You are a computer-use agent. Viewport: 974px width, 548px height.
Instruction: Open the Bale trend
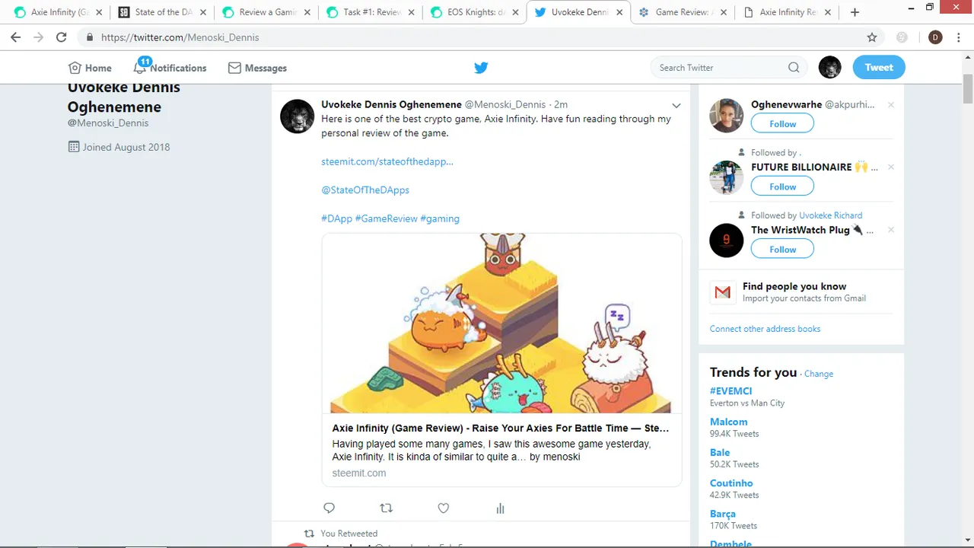[720, 452]
